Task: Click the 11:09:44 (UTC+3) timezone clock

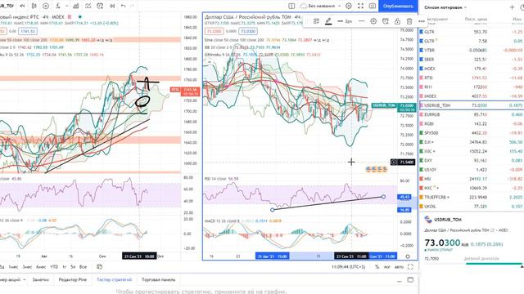Action: pos(349,267)
